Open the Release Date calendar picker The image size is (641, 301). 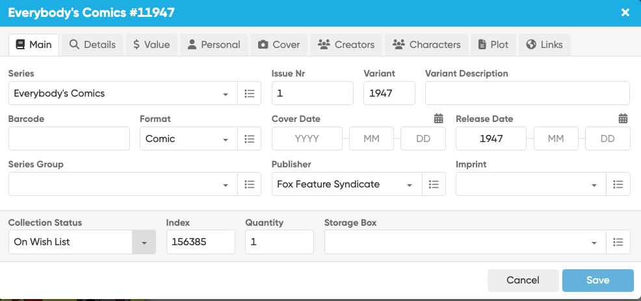click(623, 119)
